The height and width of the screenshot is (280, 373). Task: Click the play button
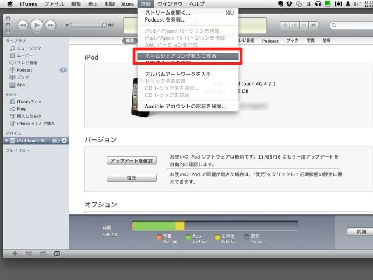[37, 25]
